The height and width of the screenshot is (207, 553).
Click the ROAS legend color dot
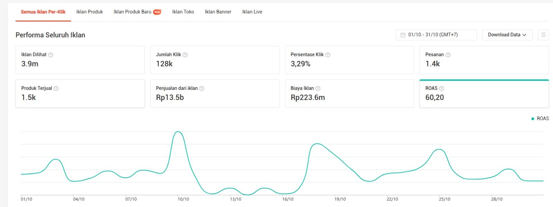tap(533, 119)
